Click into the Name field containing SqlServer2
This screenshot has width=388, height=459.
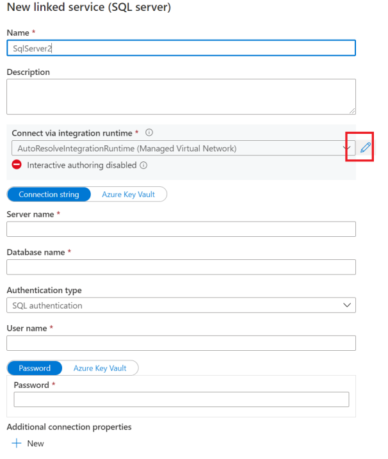(x=181, y=48)
